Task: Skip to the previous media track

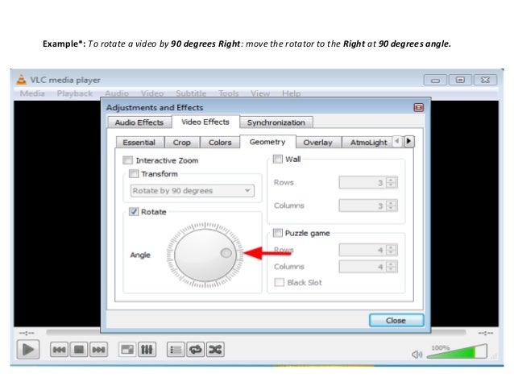Action: 59,350
